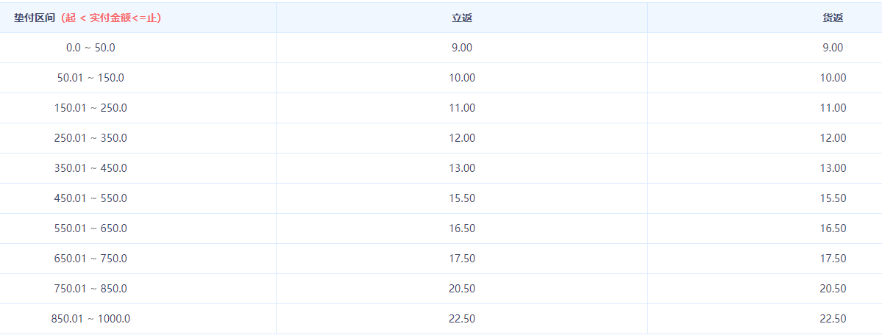Screen dimensions: 882x335
Task: Click the 立返 value 12.00
Action: pos(462,138)
